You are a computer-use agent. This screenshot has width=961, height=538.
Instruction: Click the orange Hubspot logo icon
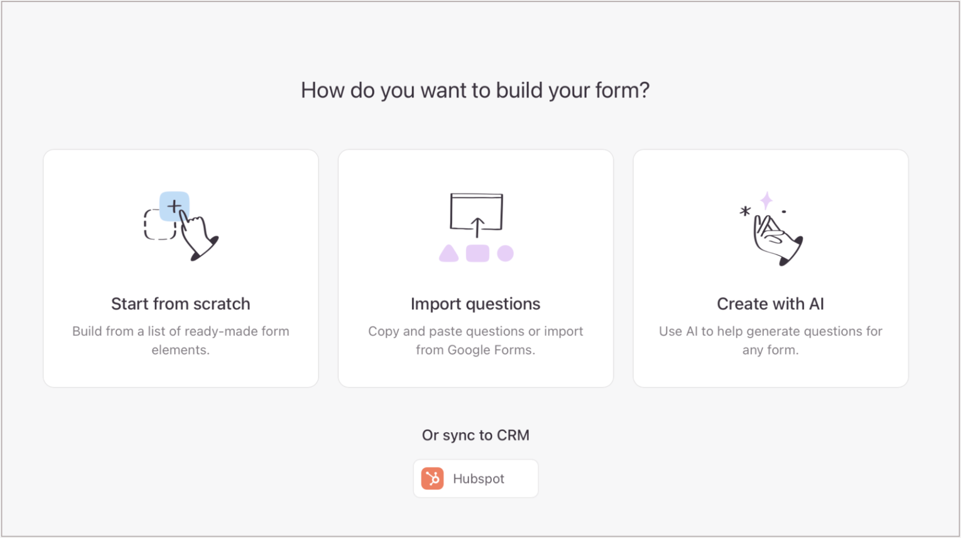click(x=432, y=478)
